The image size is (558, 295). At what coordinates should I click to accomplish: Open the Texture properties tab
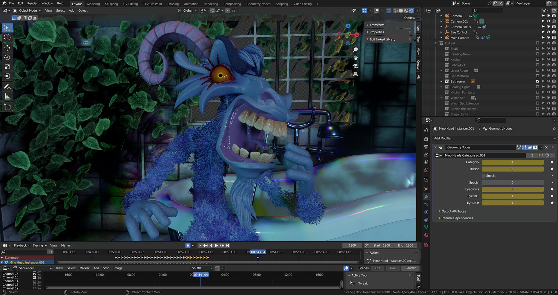pyautogui.click(x=426, y=245)
